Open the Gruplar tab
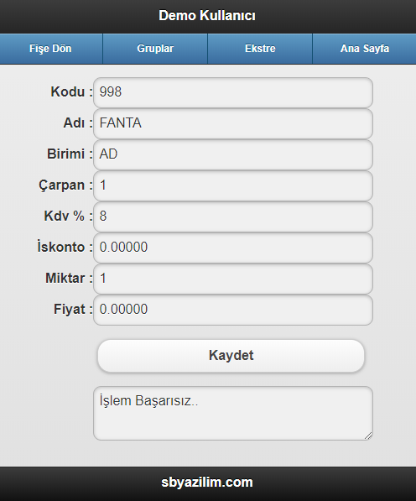416x501 pixels. click(x=155, y=49)
